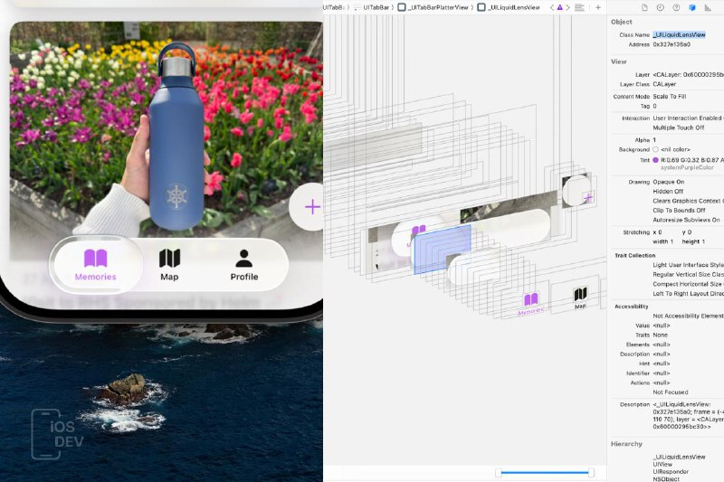Select the plus button layer in exploded view
The image size is (724, 482).
click(x=587, y=197)
